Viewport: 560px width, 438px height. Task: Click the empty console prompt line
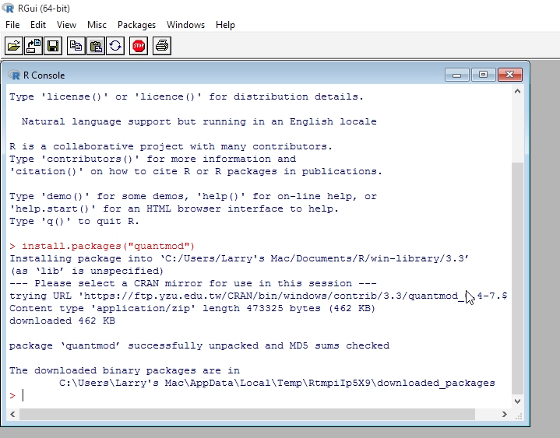click(x=259, y=395)
